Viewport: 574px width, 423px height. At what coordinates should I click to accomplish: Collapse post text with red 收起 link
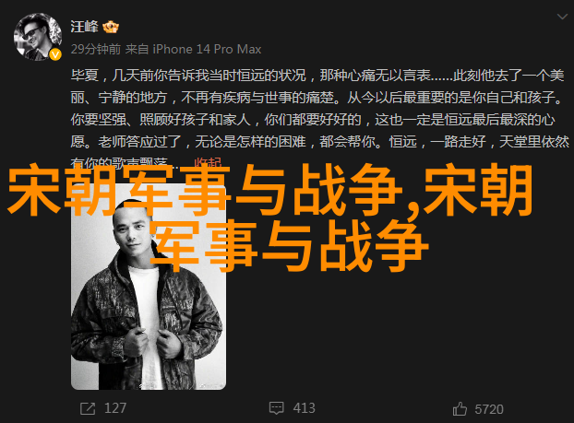pyautogui.click(x=208, y=163)
